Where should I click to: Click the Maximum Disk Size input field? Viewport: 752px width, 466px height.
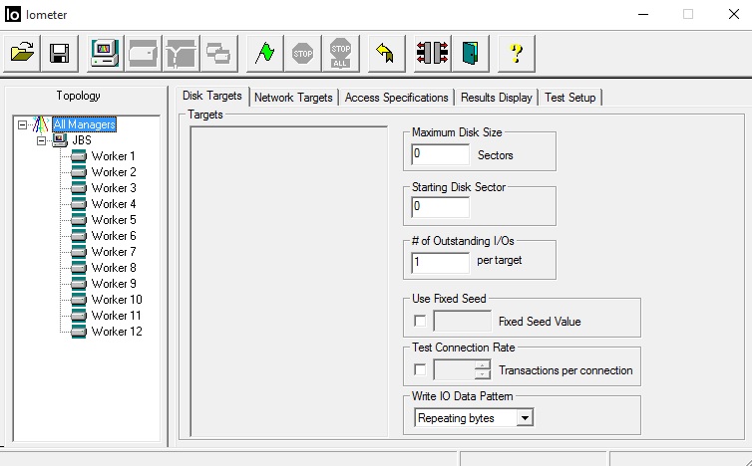tap(440, 155)
